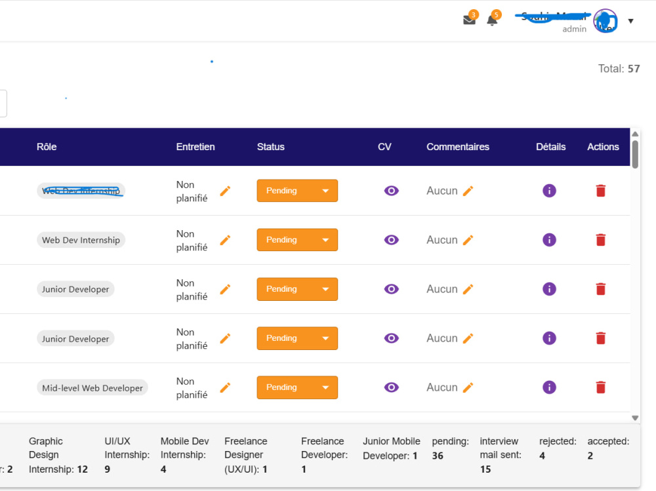Open Pending dropdown in unmarked Web Dev Internship row

pyautogui.click(x=297, y=240)
